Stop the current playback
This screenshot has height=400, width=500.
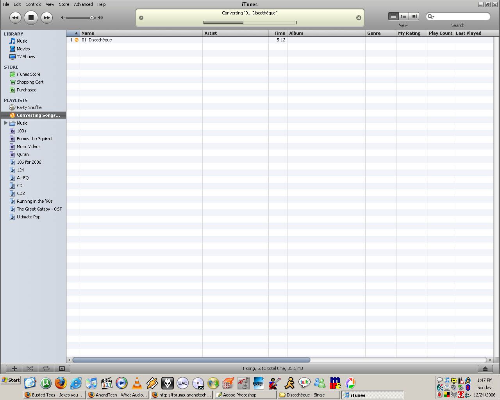click(x=31, y=18)
